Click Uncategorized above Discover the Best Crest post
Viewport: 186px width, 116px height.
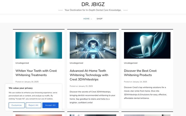tap(131, 63)
